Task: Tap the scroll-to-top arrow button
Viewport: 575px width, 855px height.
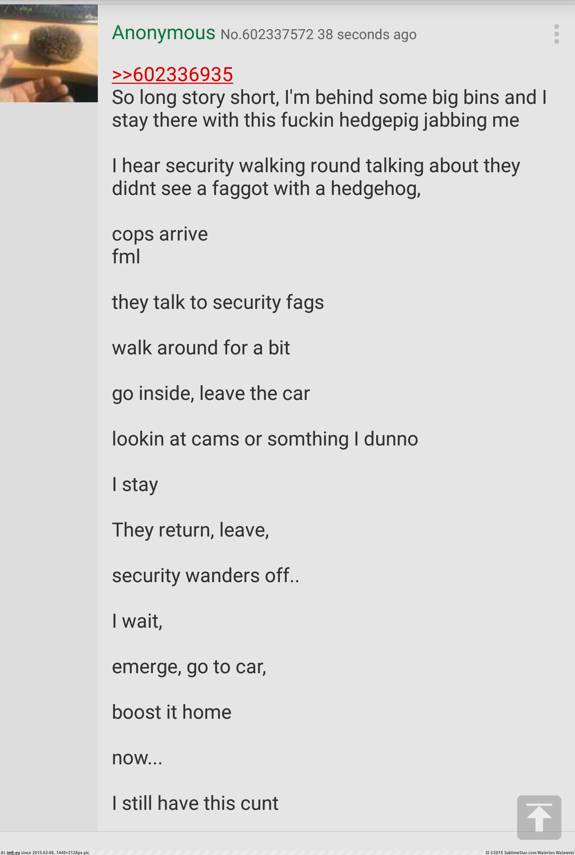Action: point(539,817)
